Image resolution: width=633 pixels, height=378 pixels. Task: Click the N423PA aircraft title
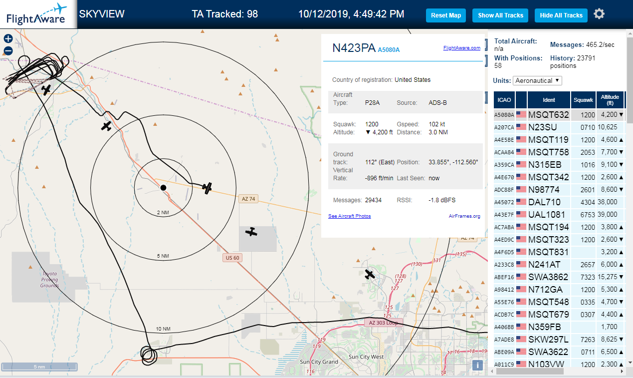[x=354, y=48]
